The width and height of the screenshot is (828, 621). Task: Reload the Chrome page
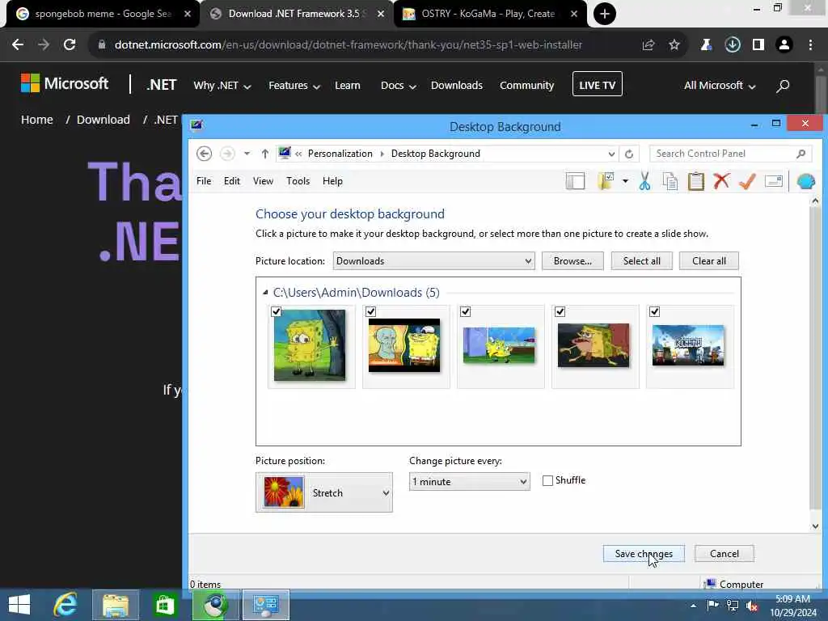70,45
